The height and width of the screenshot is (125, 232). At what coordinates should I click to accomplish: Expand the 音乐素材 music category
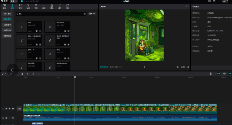pos(7,14)
